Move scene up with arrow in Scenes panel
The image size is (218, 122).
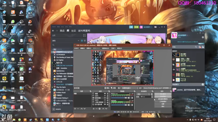coord(81,109)
